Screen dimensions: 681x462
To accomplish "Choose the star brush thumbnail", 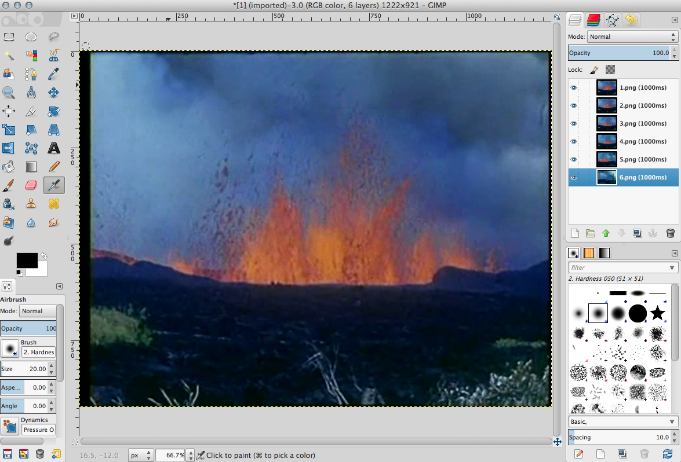I will coord(658,313).
